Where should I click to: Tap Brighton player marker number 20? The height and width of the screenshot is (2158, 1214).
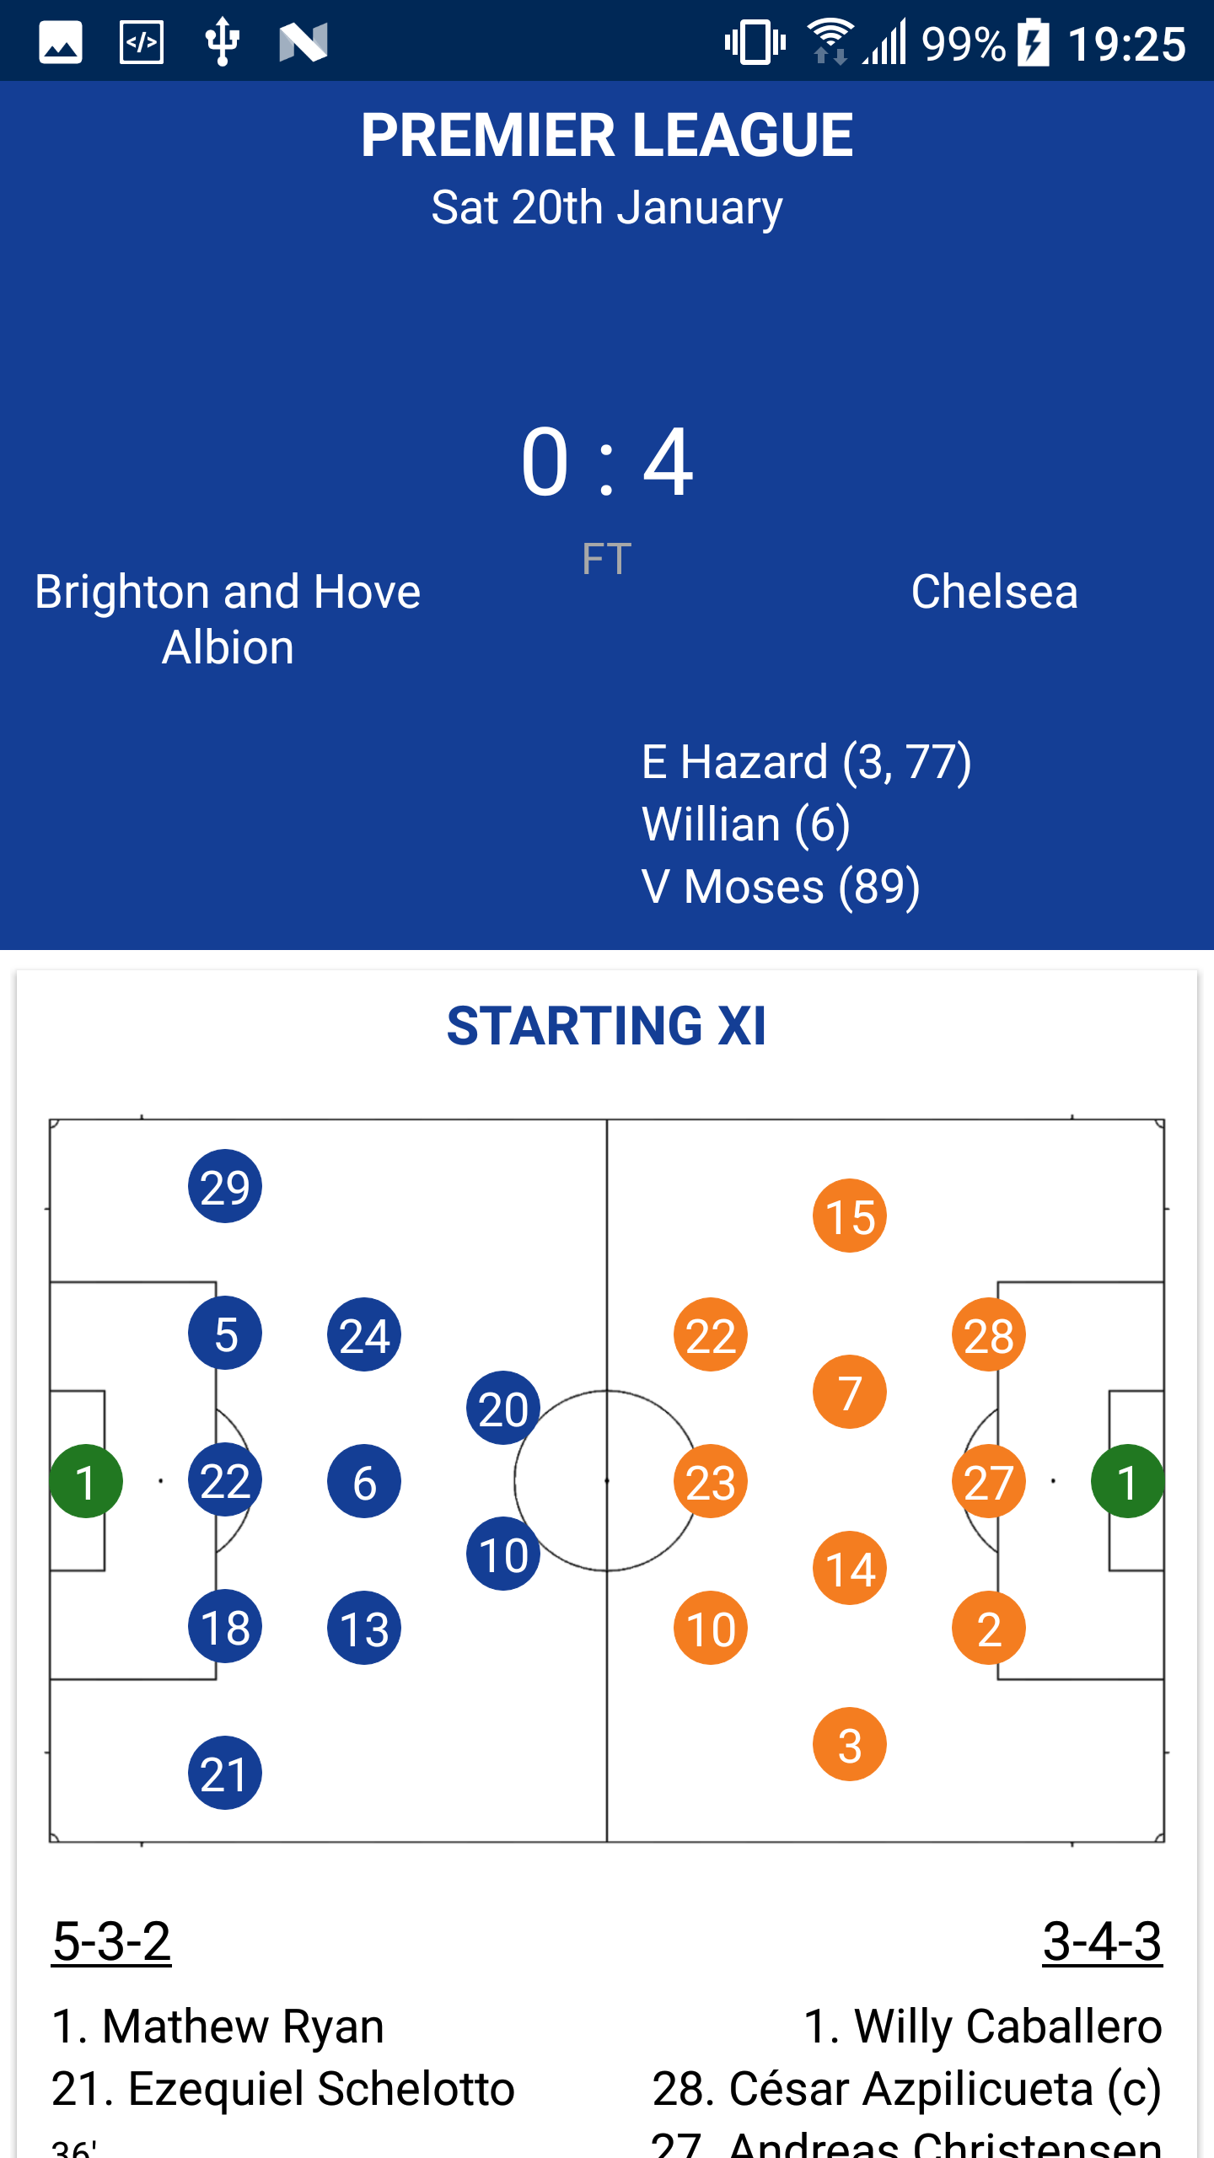pos(503,1408)
